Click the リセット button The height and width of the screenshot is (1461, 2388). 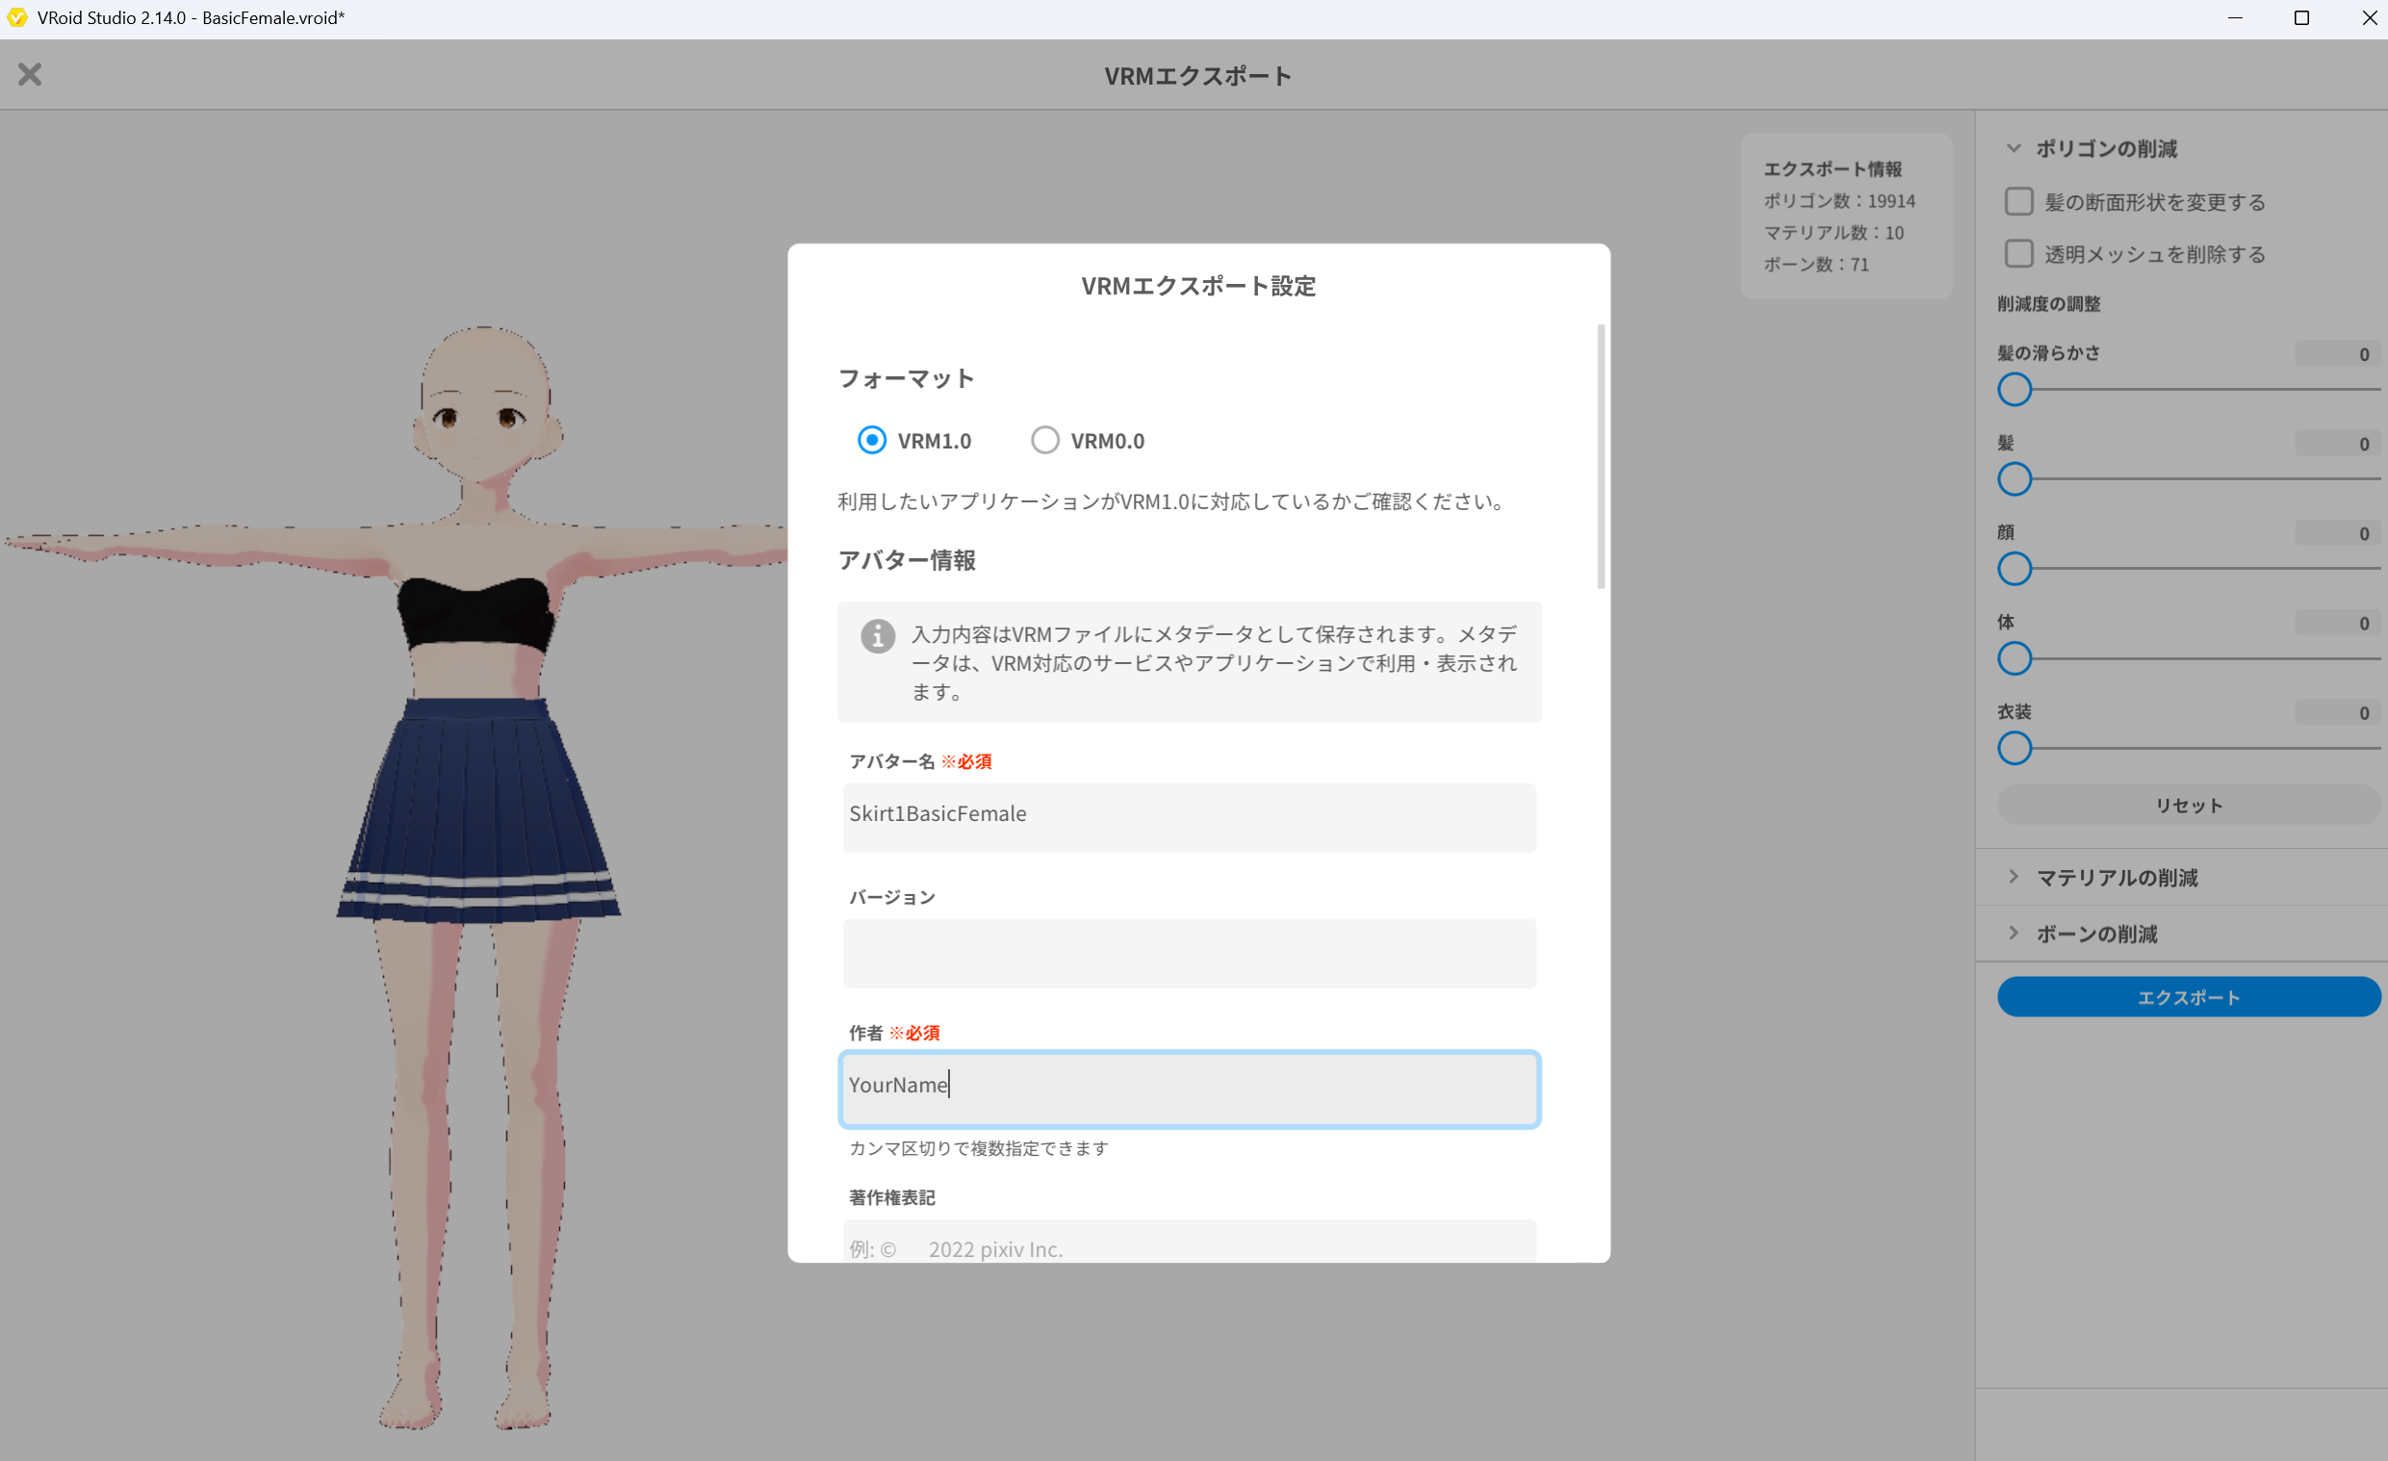(x=2189, y=806)
